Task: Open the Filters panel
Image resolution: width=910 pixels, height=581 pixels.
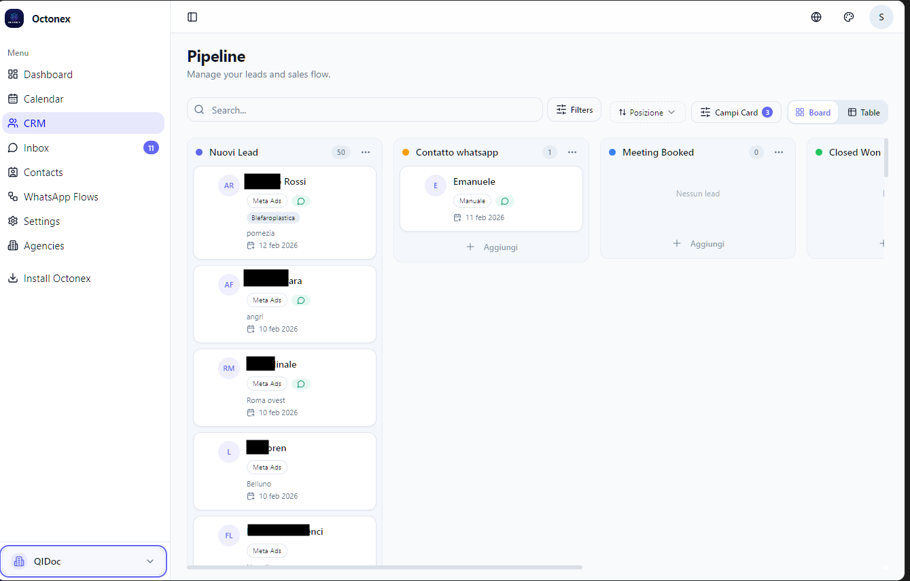Action: pos(574,109)
